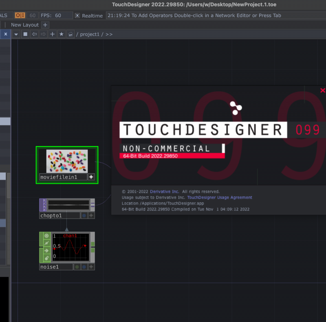Click the bypass arrow flag on noise1

tap(47, 251)
